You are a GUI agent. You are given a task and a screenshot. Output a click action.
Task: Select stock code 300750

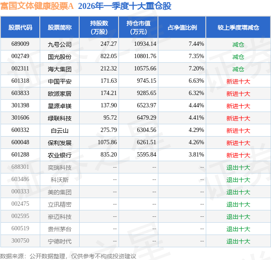point(20,240)
